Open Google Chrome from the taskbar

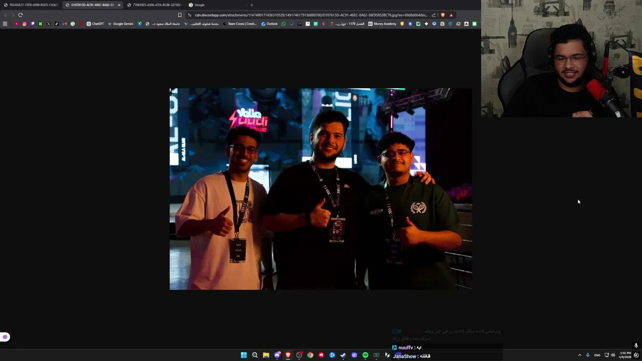(310, 355)
